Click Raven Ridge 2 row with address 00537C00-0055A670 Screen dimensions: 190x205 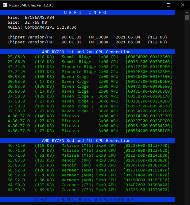pos(90,106)
